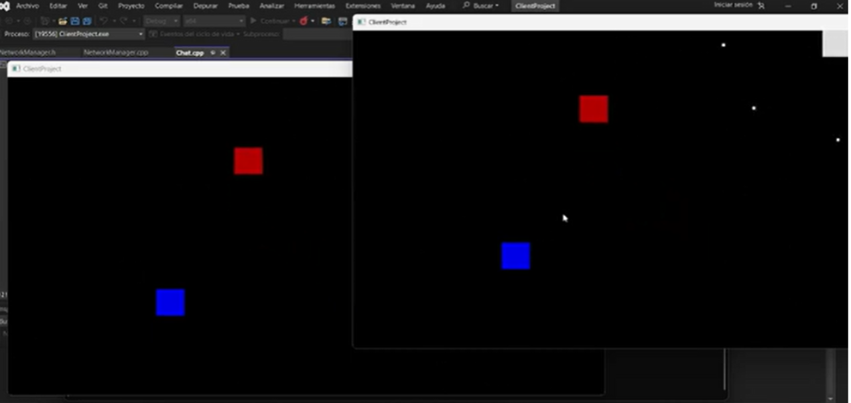Expand the x64 platform dropdown
Screen dimensions: 851x403
click(x=214, y=21)
